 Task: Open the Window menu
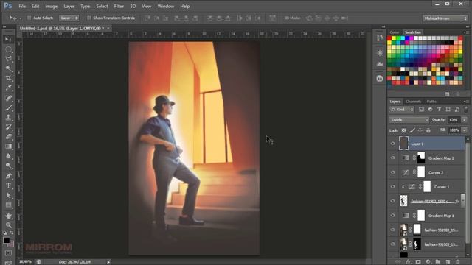pos(165,6)
